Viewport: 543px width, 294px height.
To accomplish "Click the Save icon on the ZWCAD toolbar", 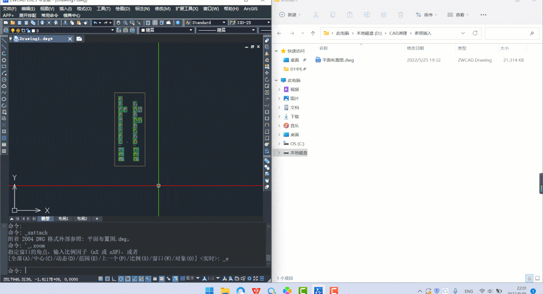I will pyautogui.click(x=19, y=22).
